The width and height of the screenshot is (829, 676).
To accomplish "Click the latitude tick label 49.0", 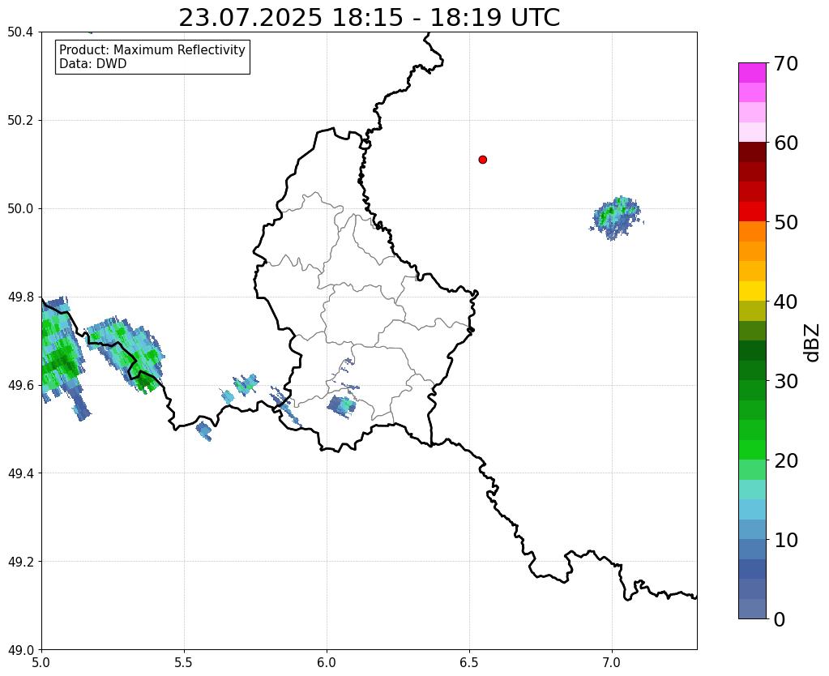I will (20, 650).
